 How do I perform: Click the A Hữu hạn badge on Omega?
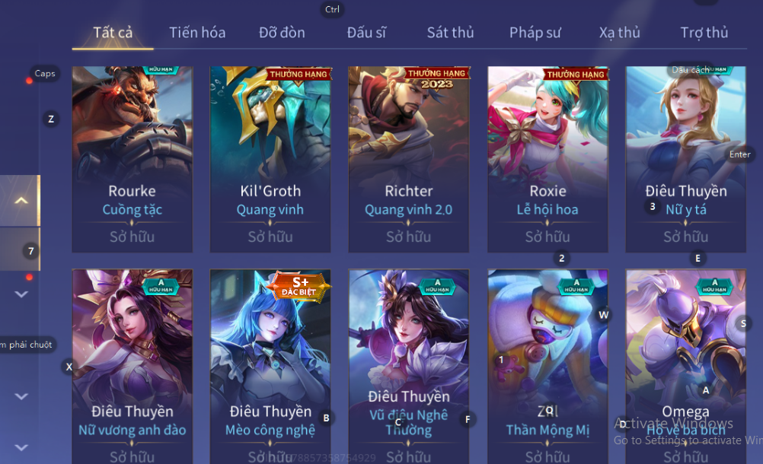tap(714, 286)
